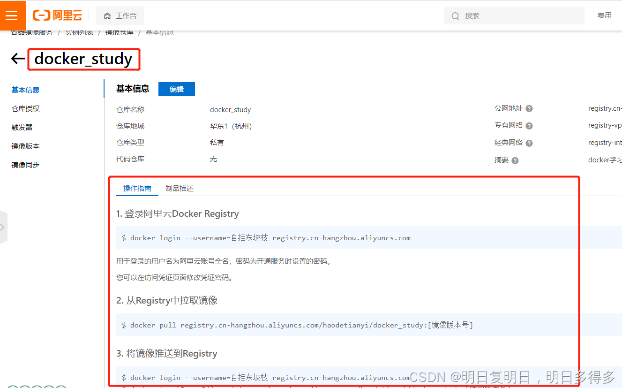622x388 pixels.
Task: Switch to the 操作指南 tab
Action: (x=137, y=188)
